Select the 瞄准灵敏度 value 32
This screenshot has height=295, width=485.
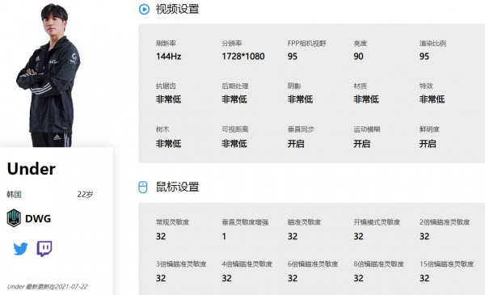293,236
